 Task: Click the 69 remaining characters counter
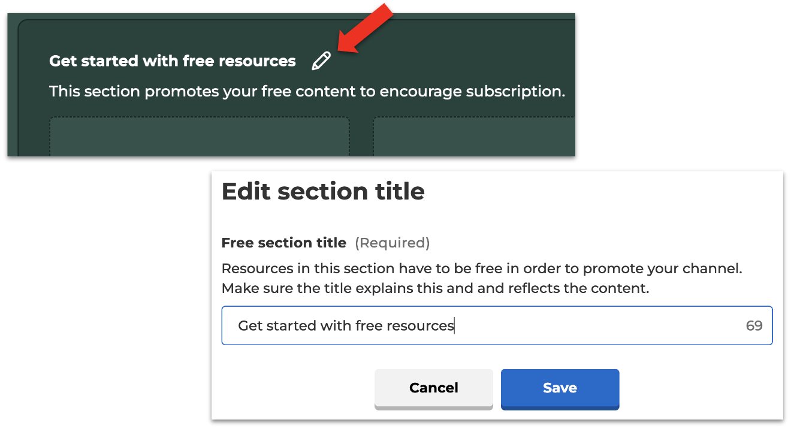tap(754, 326)
